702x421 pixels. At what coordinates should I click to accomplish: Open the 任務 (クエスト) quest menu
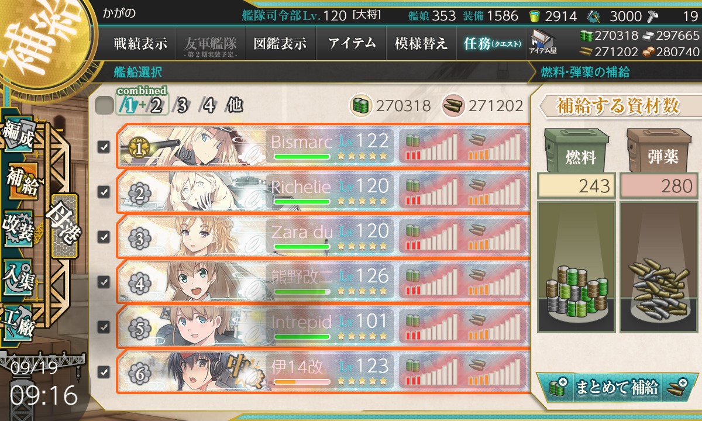(491, 43)
